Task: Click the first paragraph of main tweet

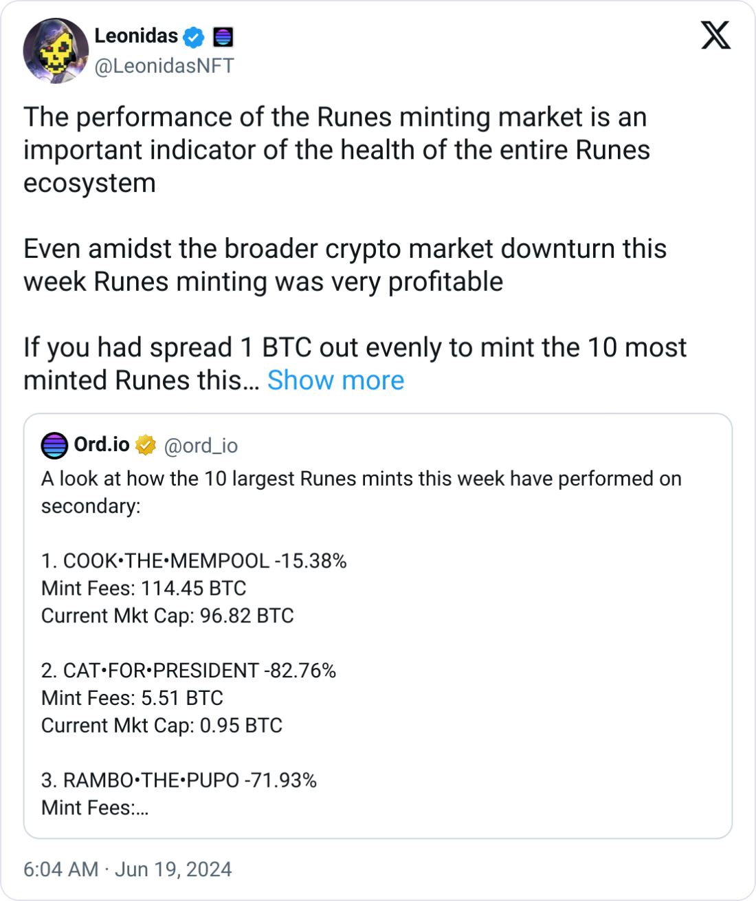Action: tap(337, 150)
